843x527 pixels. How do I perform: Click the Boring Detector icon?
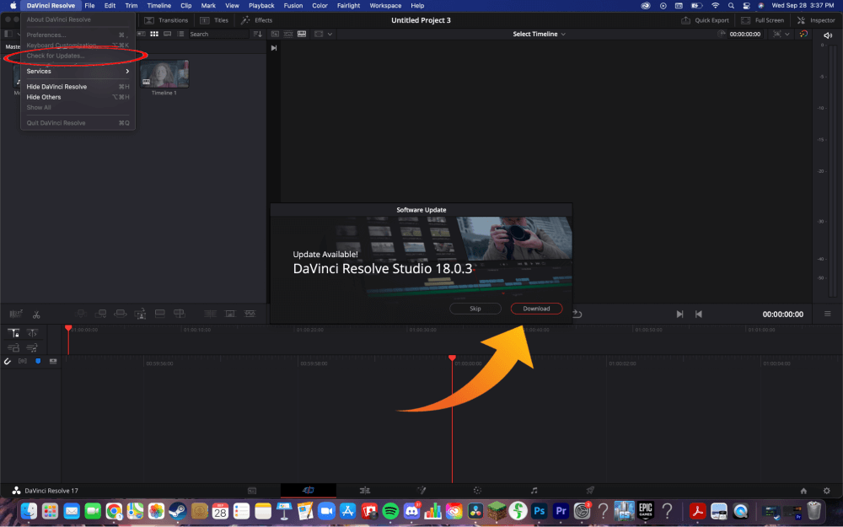pyautogui.click(x=16, y=314)
